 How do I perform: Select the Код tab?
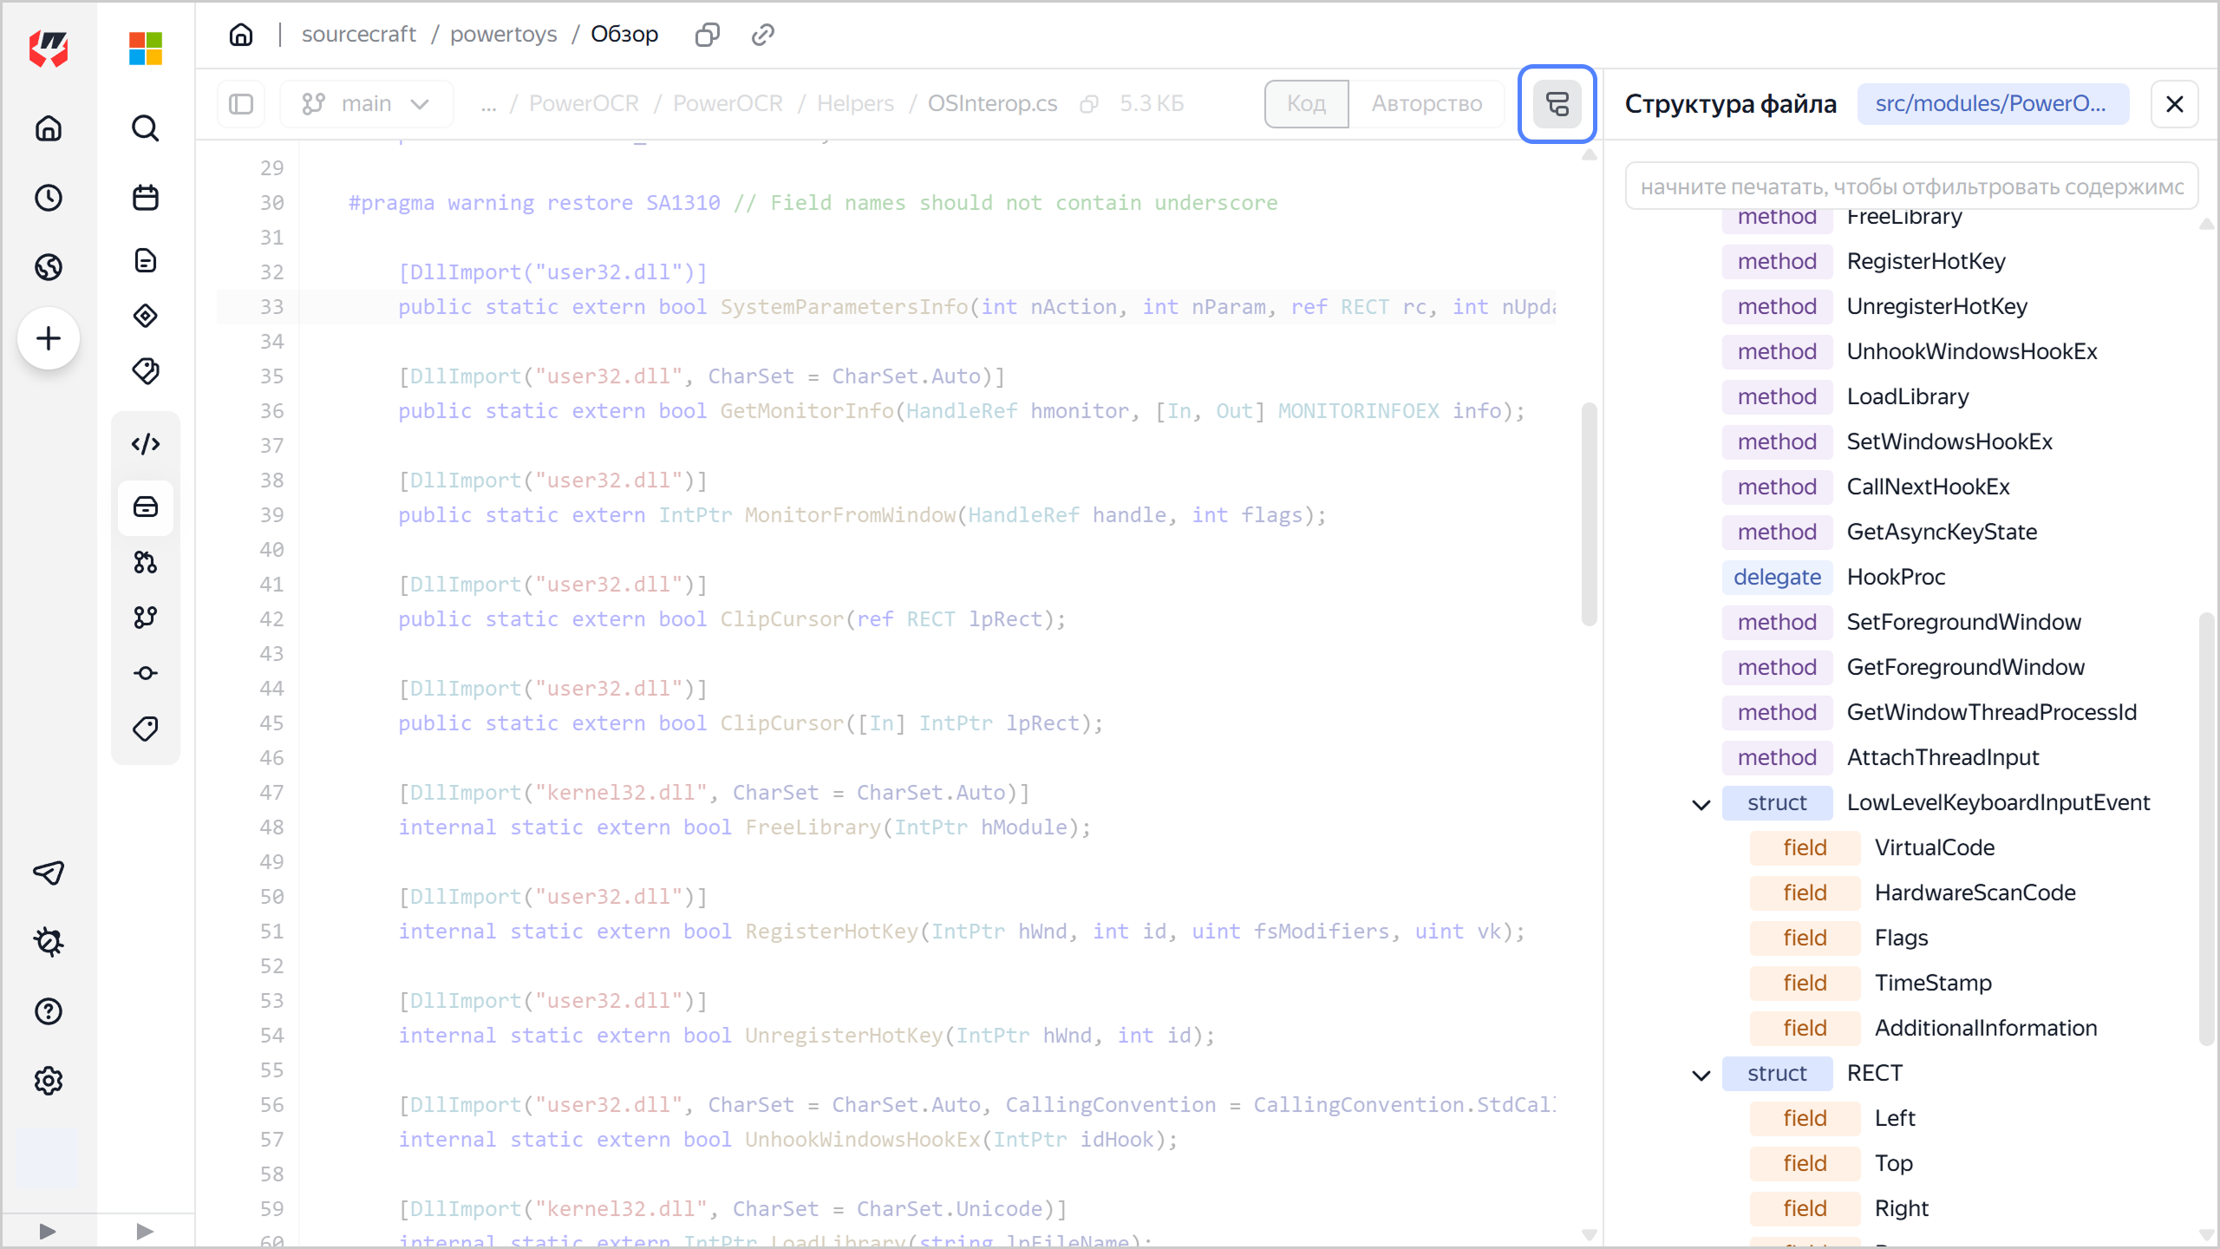1306,104
